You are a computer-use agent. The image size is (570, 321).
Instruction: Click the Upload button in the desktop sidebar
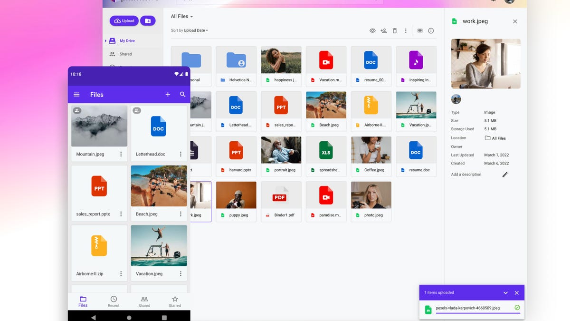(124, 21)
